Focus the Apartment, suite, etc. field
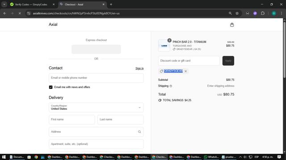The width and height of the screenshot is (286, 160). click(x=96, y=144)
